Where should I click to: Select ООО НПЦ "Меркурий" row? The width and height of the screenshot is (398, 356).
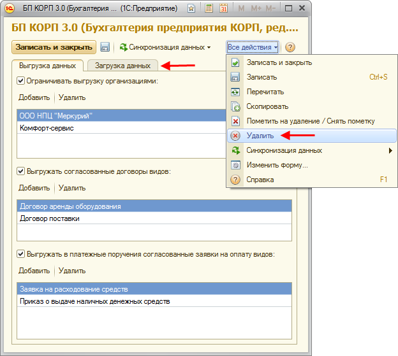(x=121, y=115)
